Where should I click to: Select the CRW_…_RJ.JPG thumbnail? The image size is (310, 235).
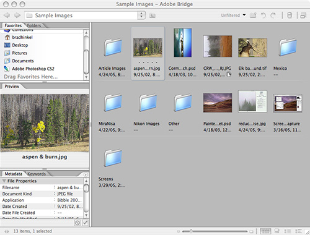[218, 46]
